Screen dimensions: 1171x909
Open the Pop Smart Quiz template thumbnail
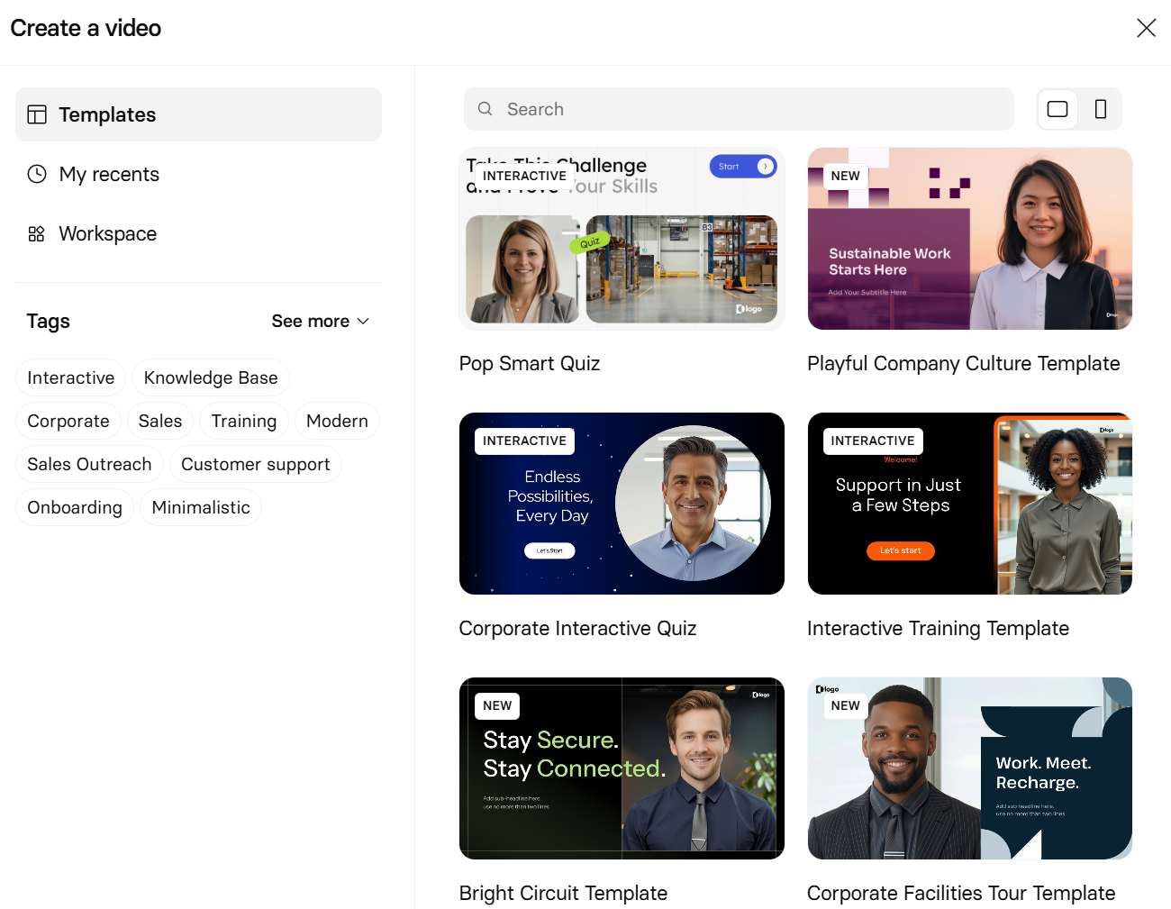pyautogui.click(x=622, y=240)
